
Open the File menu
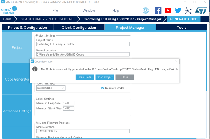pos(55,11)
